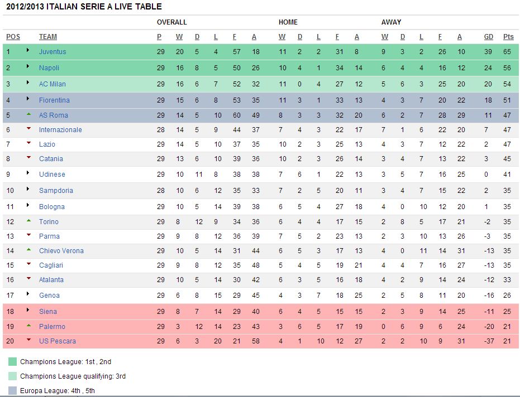
Task: Open the Fiorentina team link
Action: pyautogui.click(x=54, y=100)
